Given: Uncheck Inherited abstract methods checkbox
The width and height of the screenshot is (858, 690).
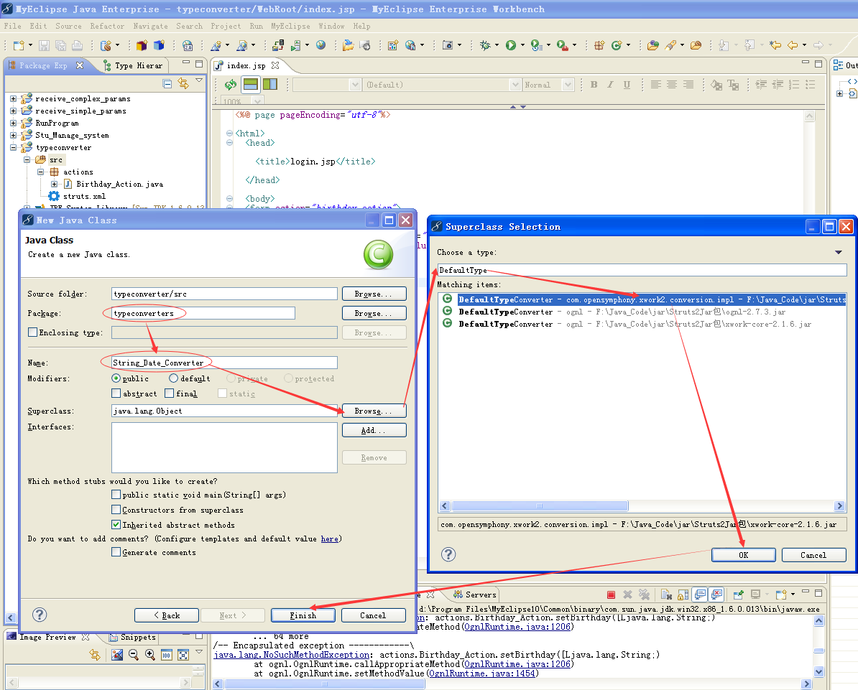Looking at the screenshot, I should coord(116,525).
